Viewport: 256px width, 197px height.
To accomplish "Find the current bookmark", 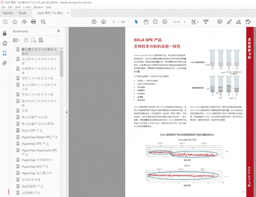I will coord(41,40).
